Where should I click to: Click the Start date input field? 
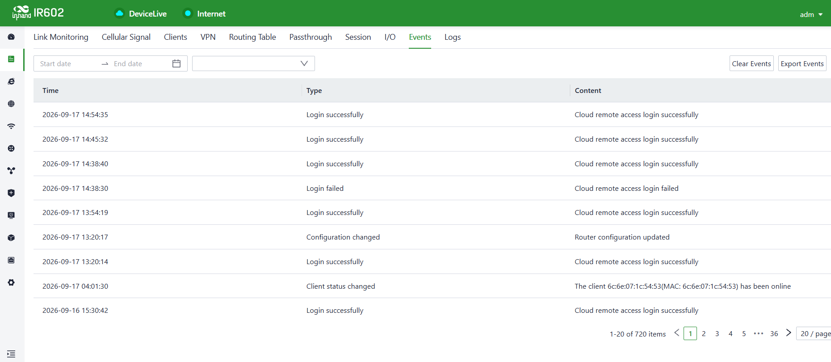click(x=67, y=63)
